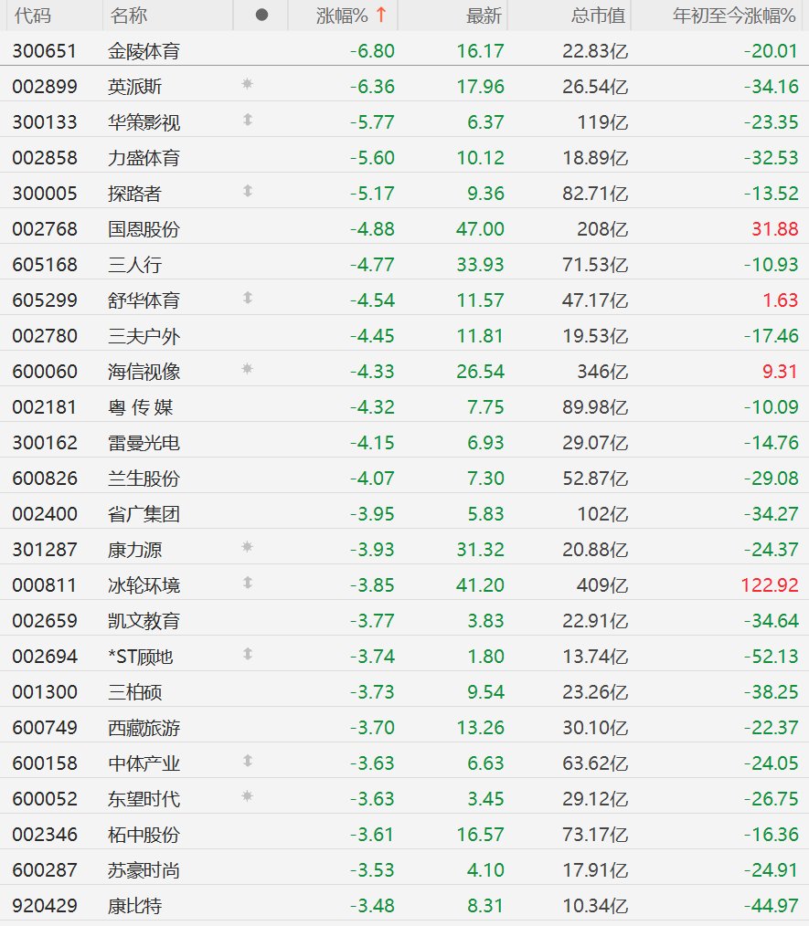Image resolution: width=809 pixels, height=926 pixels.
Task: Select the 柘中股份 stock name
Action: tap(144, 835)
